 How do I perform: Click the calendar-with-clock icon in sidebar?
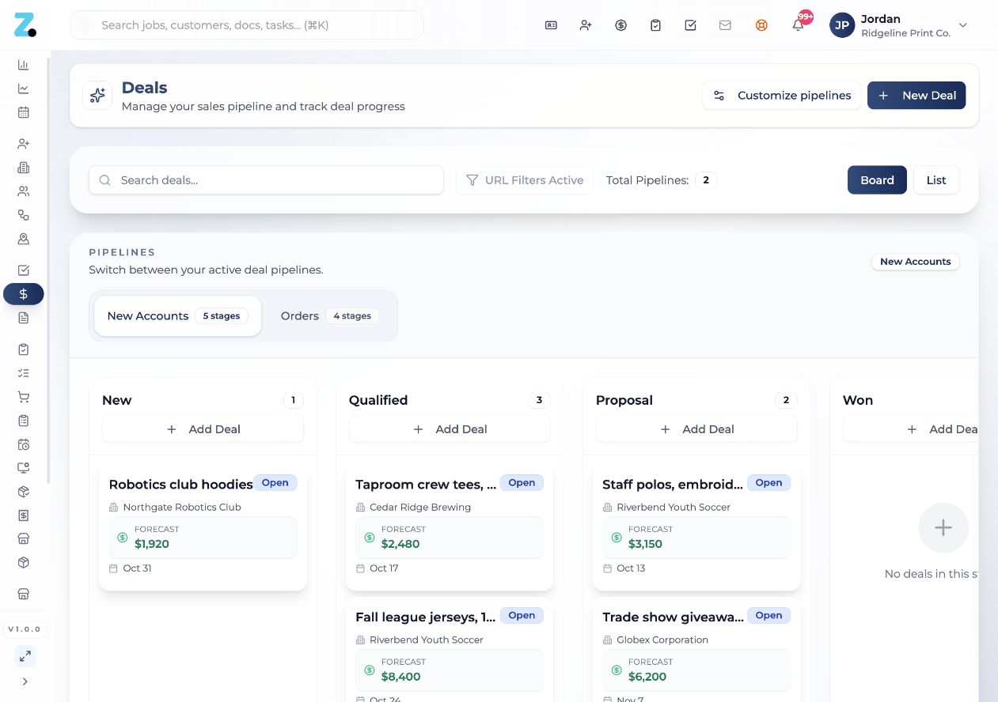pos(24,444)
